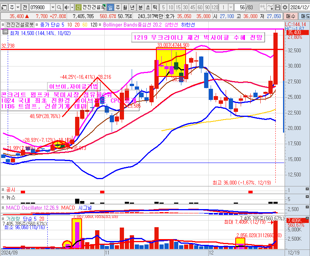Click the panel layout icon at top-left
The width and height of the screenshot is (310, 256).
tap(3, 7)
